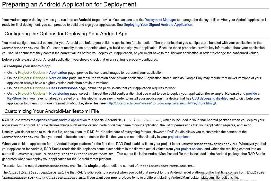
Task: Open project options link ending the Usually paragraph
Action: 179,137
